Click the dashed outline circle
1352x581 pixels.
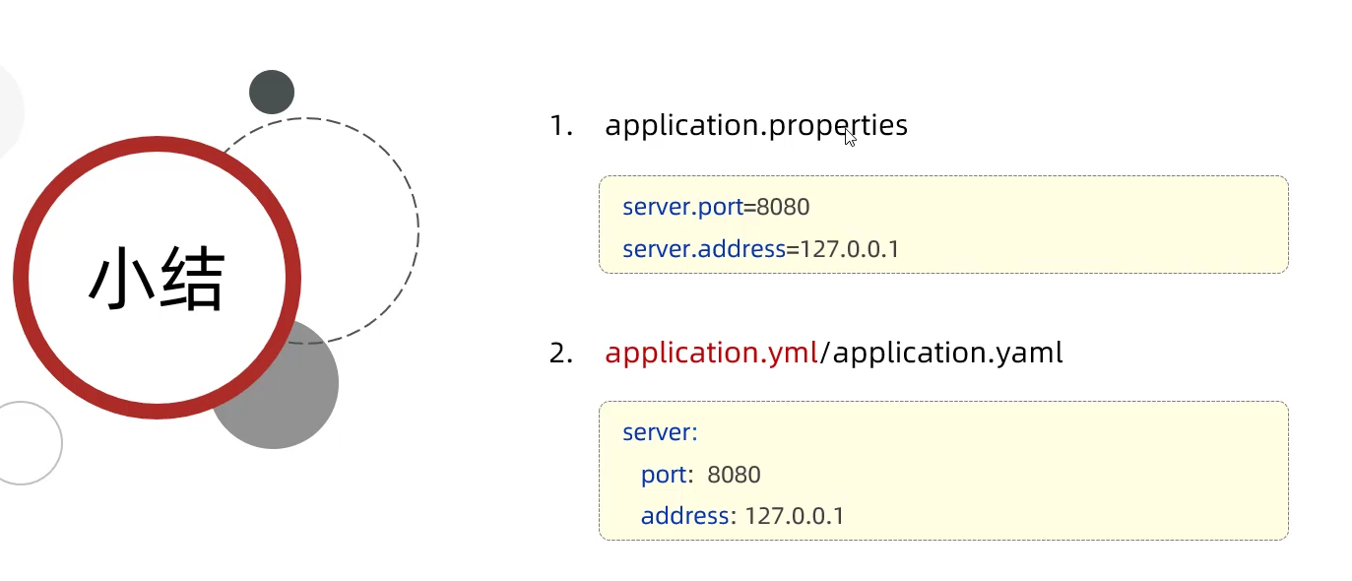(x=416, y=226)
